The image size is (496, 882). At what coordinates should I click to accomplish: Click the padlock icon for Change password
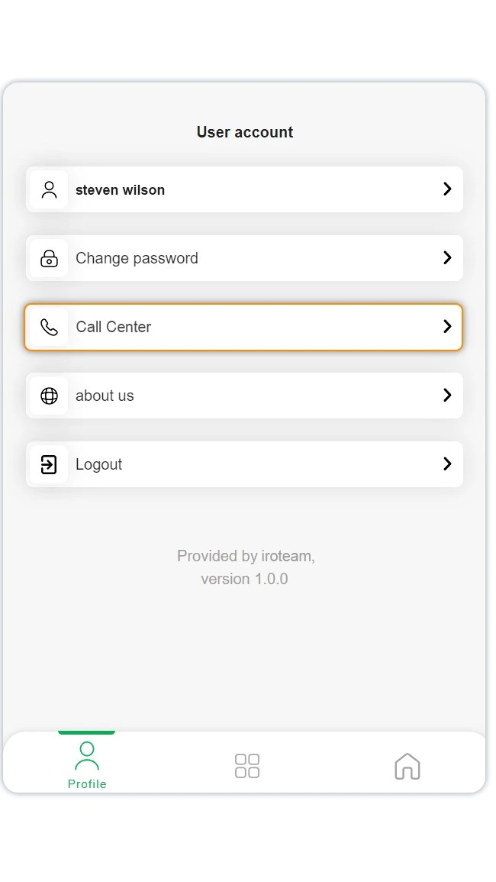[x=49, y=258]
